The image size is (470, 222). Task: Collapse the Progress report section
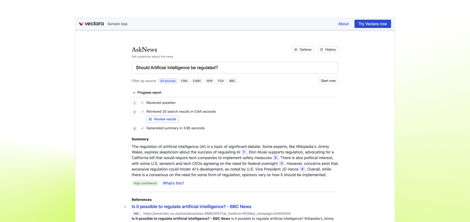coord(147,93)
